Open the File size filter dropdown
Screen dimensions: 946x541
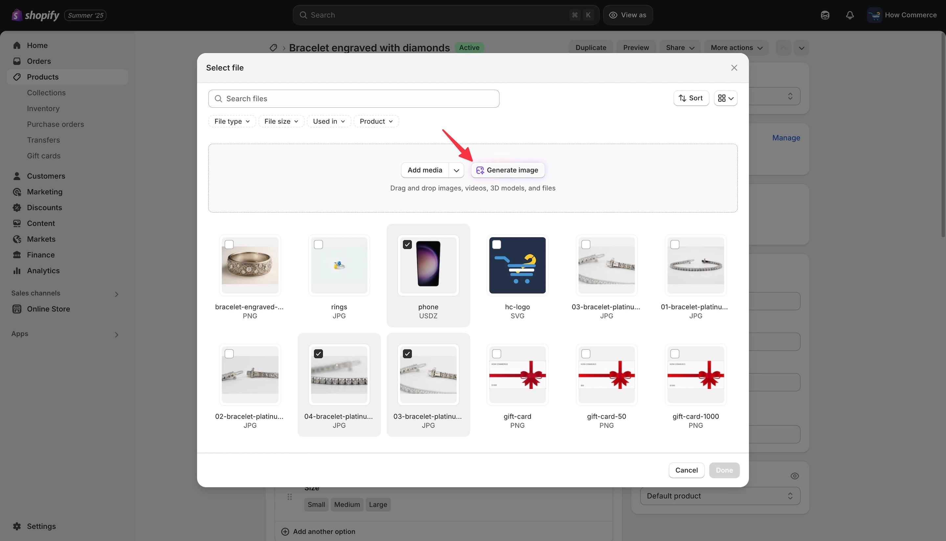coord(281,121)
